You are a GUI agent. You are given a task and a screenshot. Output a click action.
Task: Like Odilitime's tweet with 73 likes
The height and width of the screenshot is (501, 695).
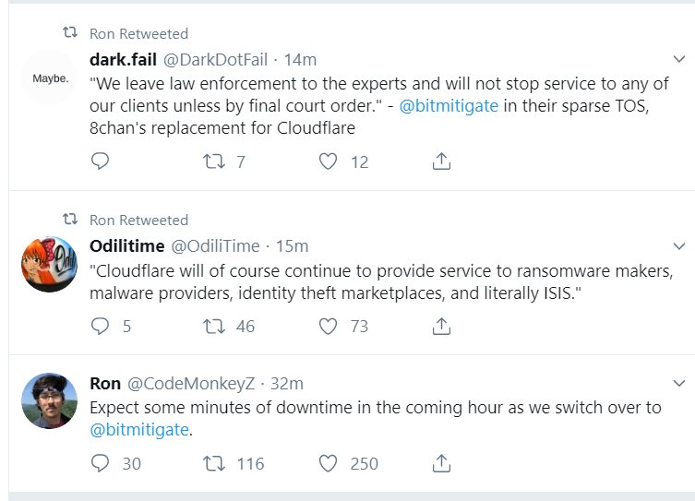(328, 326)
